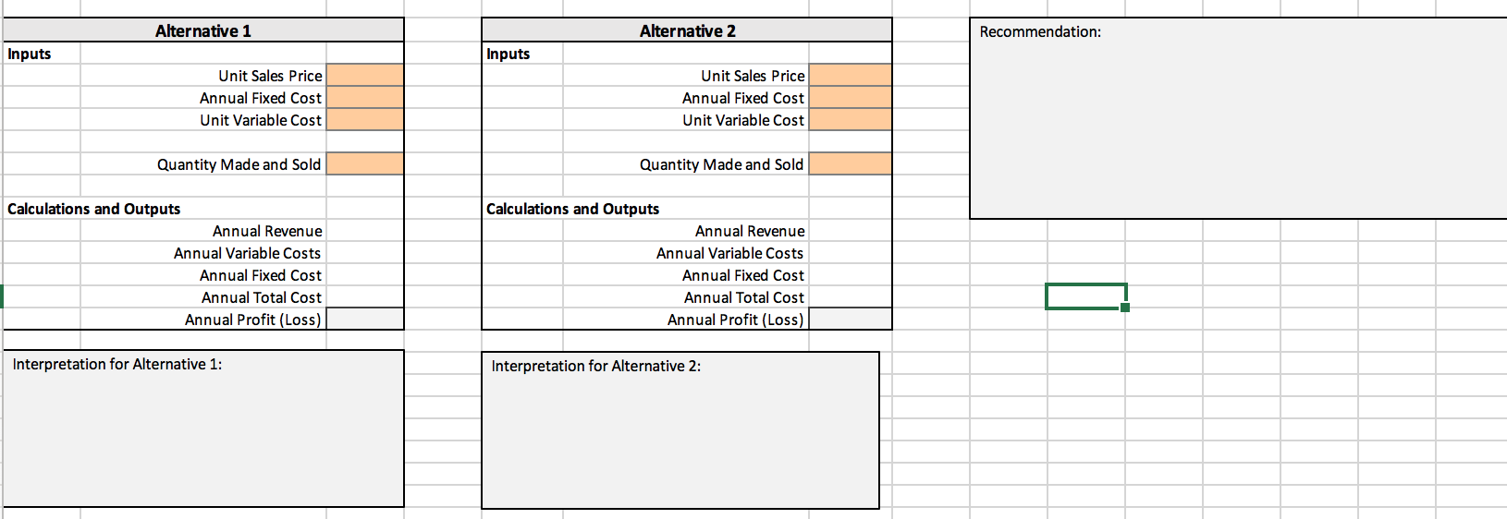Click Annual Fixed Cost output label in Alternative 1
Viewport: 1507px width, 519px height.
[261, 275]
